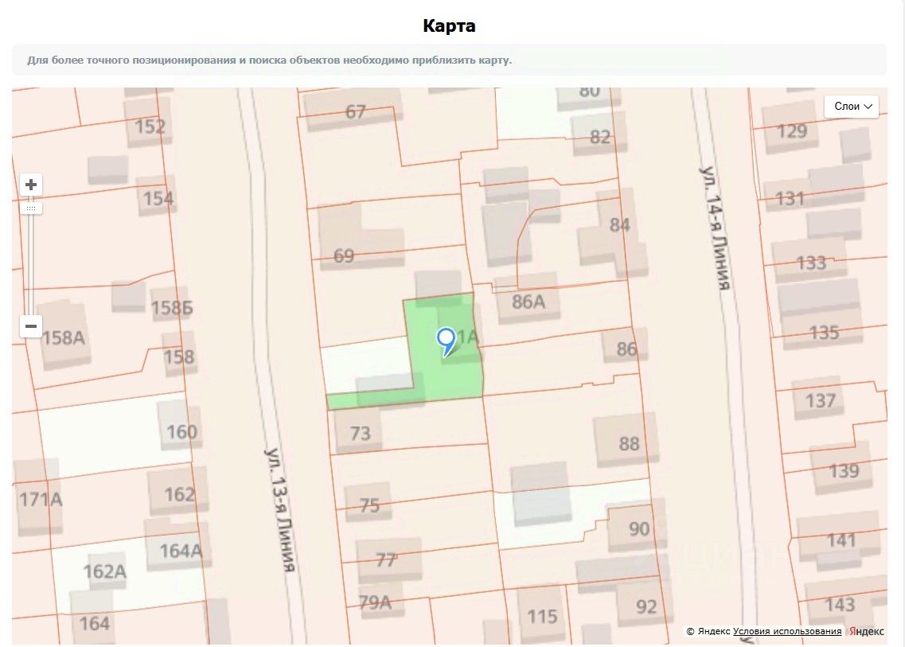Click the zoom in plus button
The height and width of the screenshot is (647, 905).
click(x=31, y=185)
